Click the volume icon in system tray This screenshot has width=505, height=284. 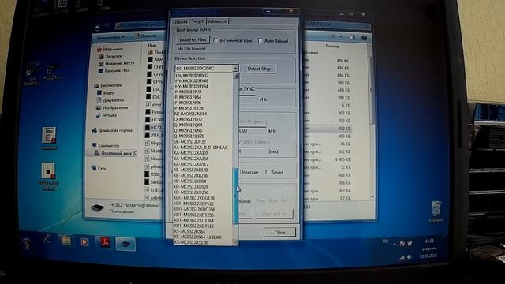coord(409,256)
